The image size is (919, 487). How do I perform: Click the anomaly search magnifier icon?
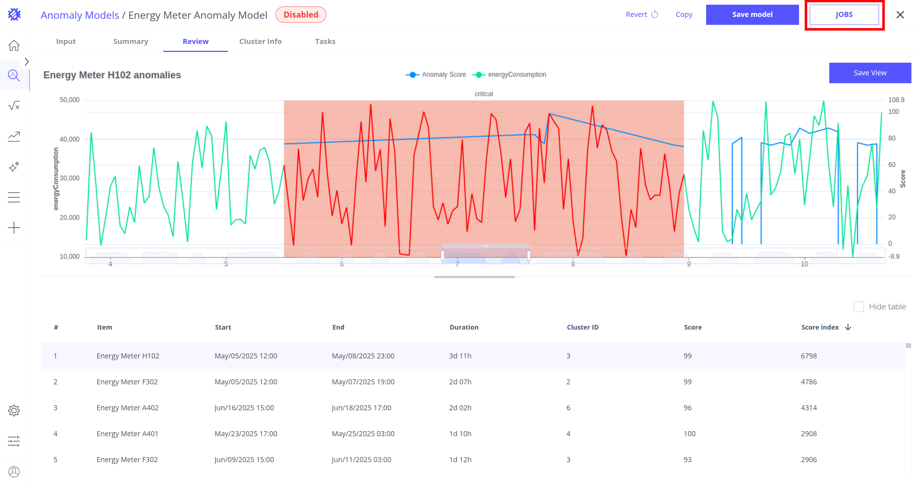(14, 75)
